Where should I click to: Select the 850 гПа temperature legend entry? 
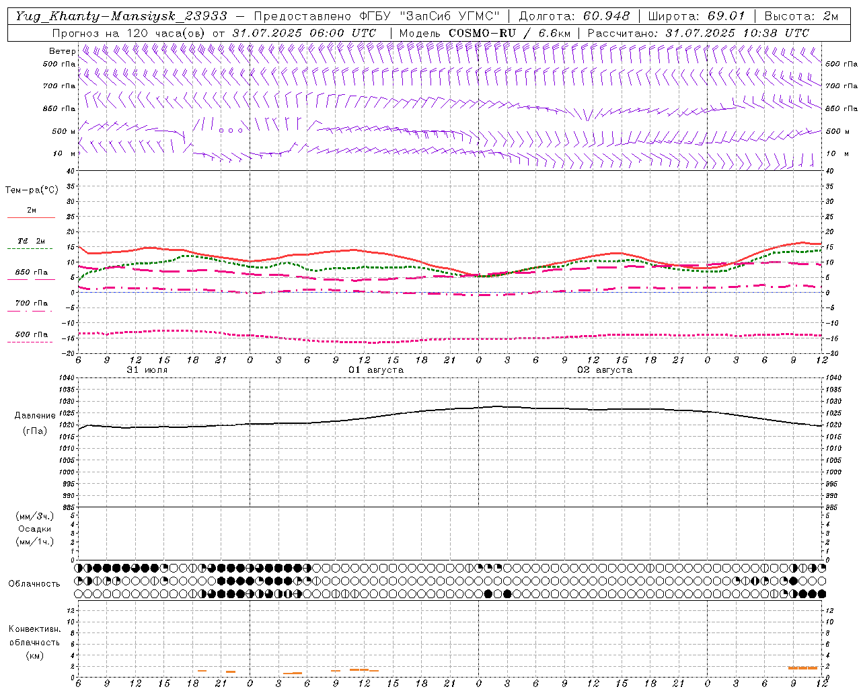[31, 273]
